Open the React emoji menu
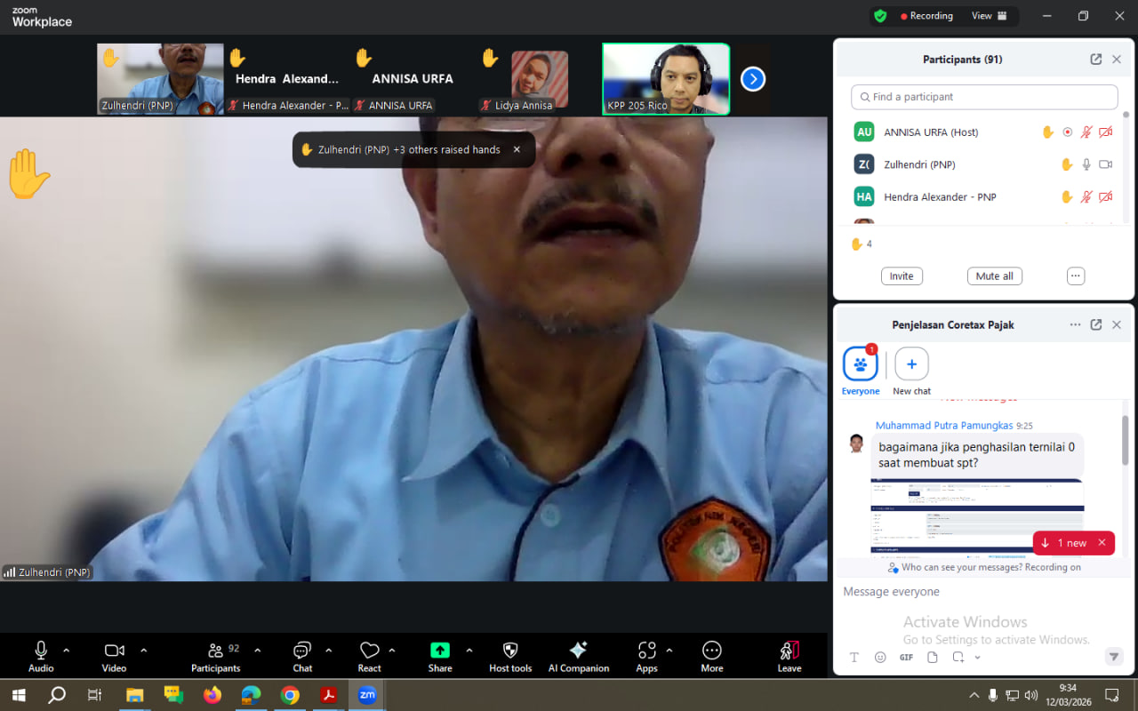The height and width of the screenshot is (711, 1138). [369, 651]
